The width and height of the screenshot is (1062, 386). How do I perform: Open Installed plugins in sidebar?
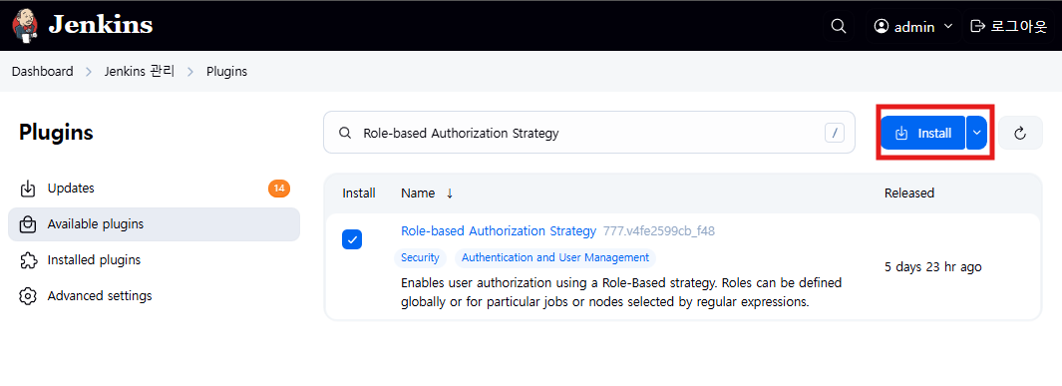tap(154, 260)
